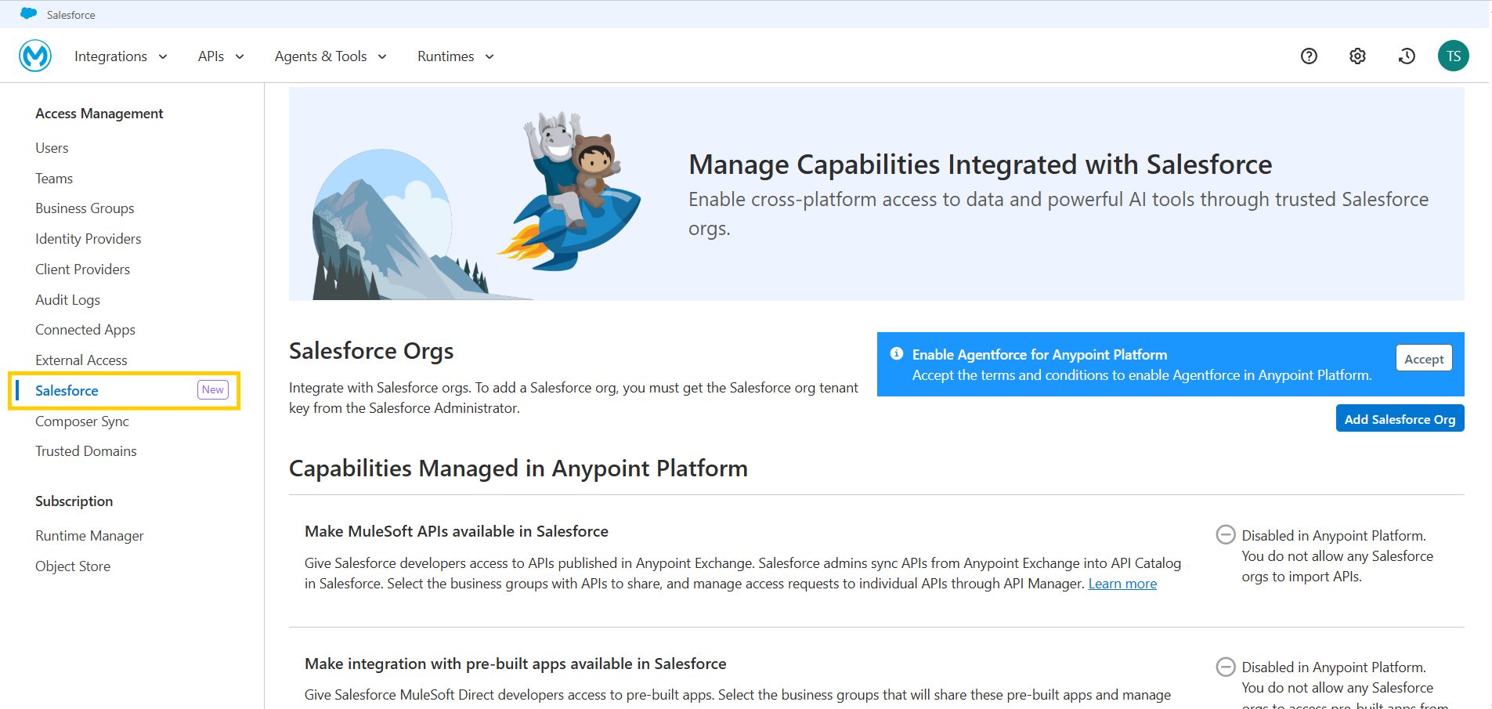Screen dimensions: 1492x709
Task: Open the TS user avatar menu
Action: coord(1453,56)
